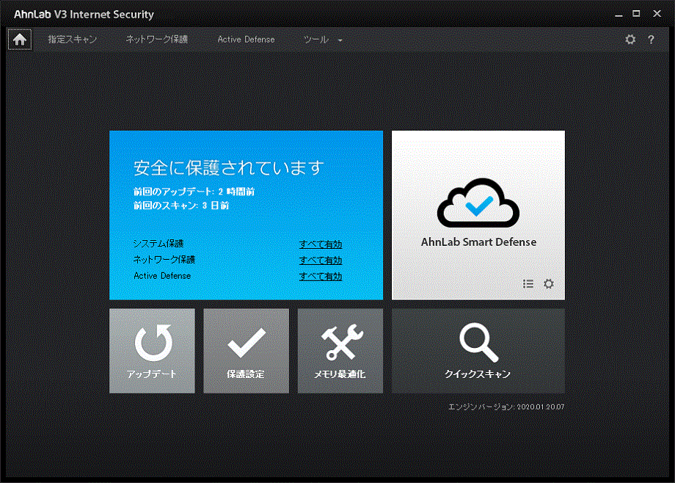Expand the ツール dropdown menu
675x483 pixels.
(323, 40)
